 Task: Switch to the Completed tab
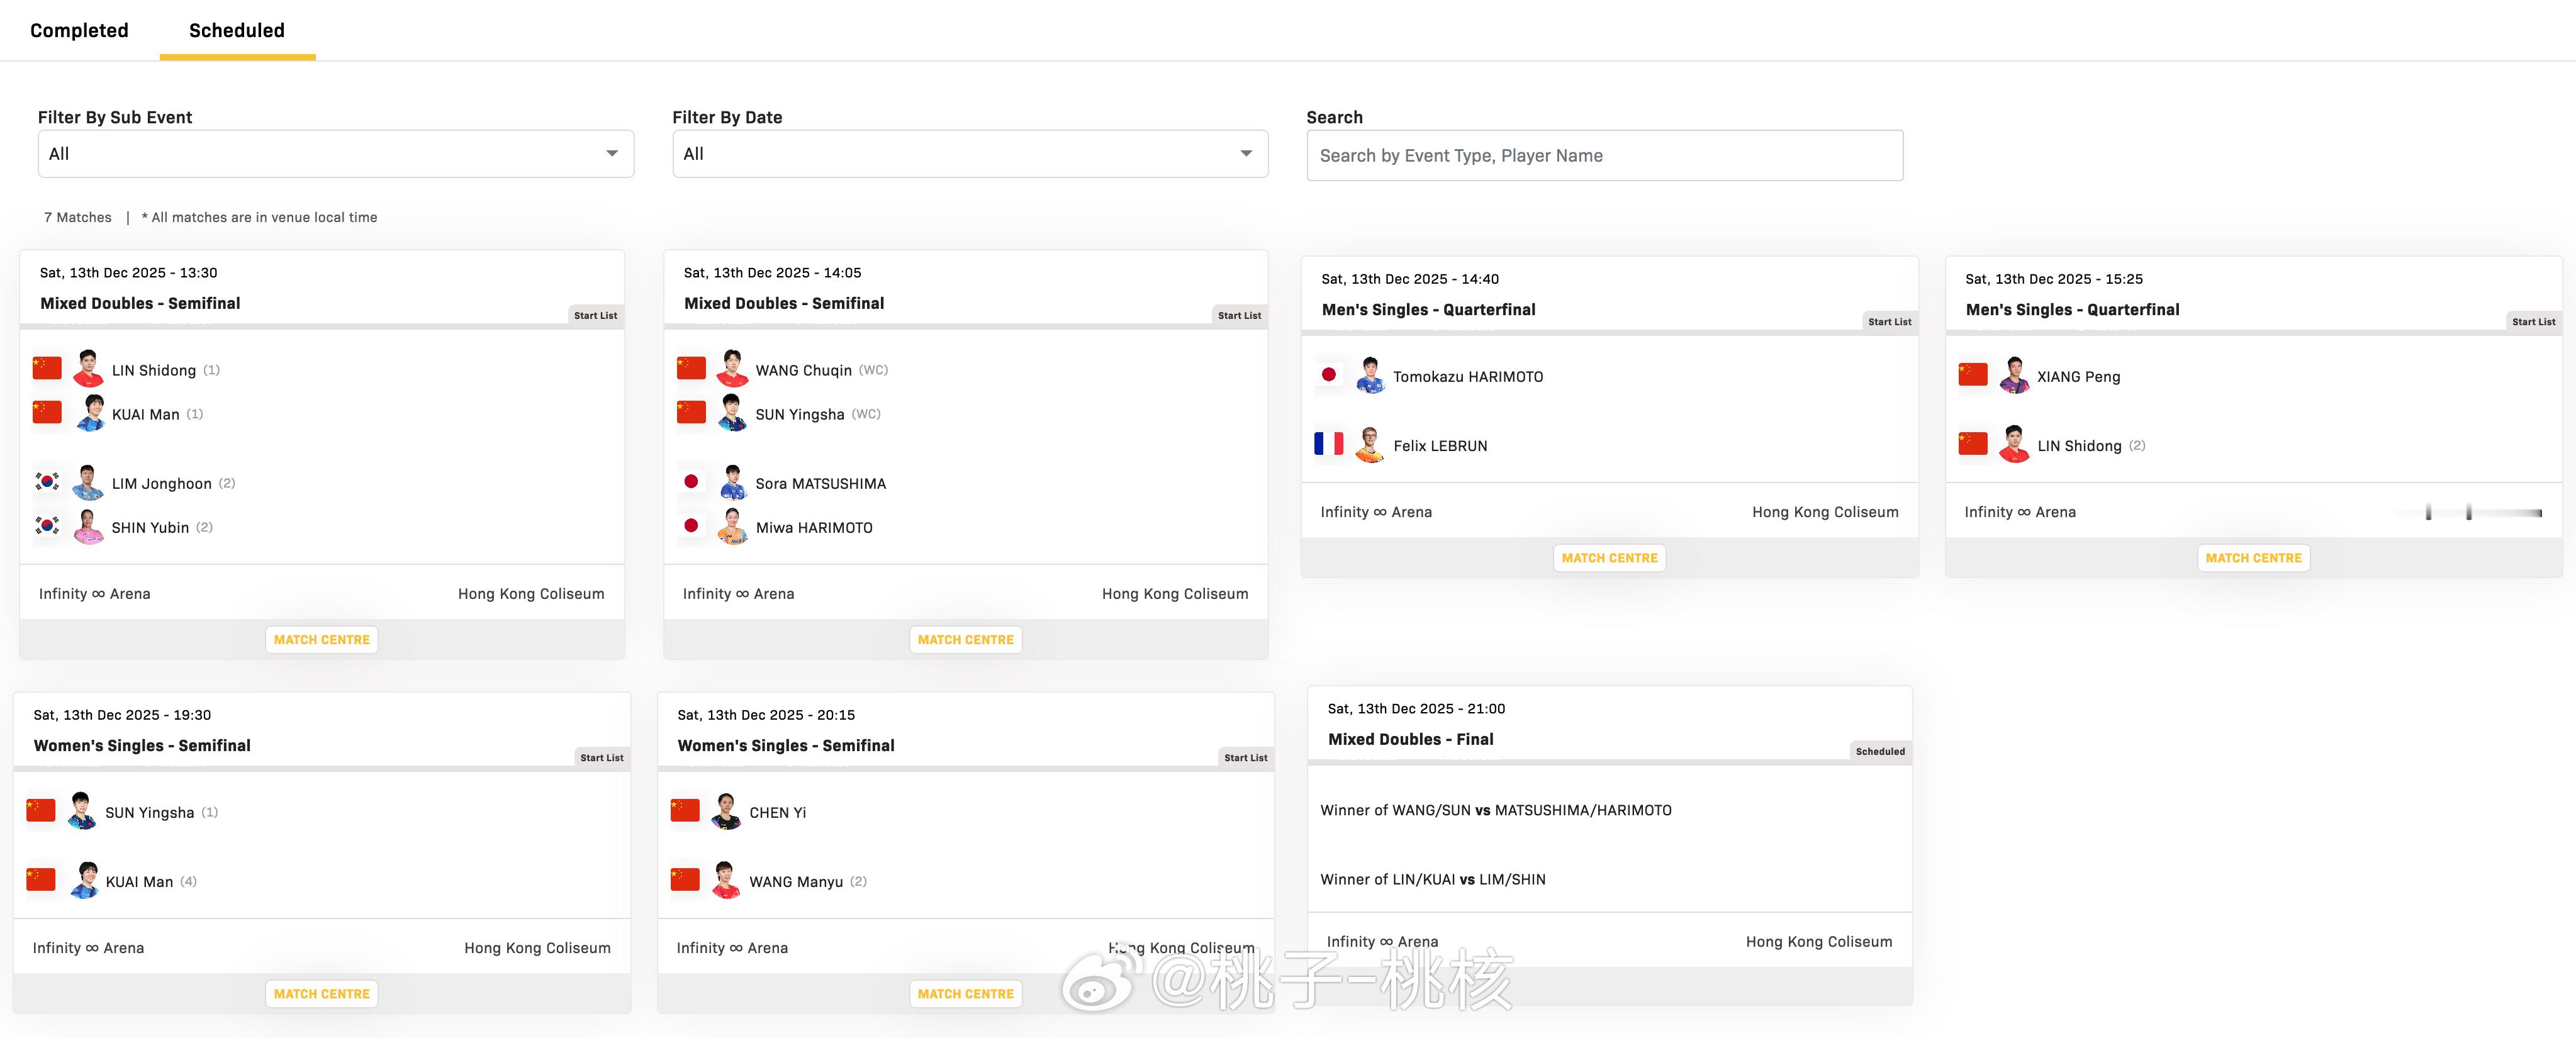coord(79,30)
